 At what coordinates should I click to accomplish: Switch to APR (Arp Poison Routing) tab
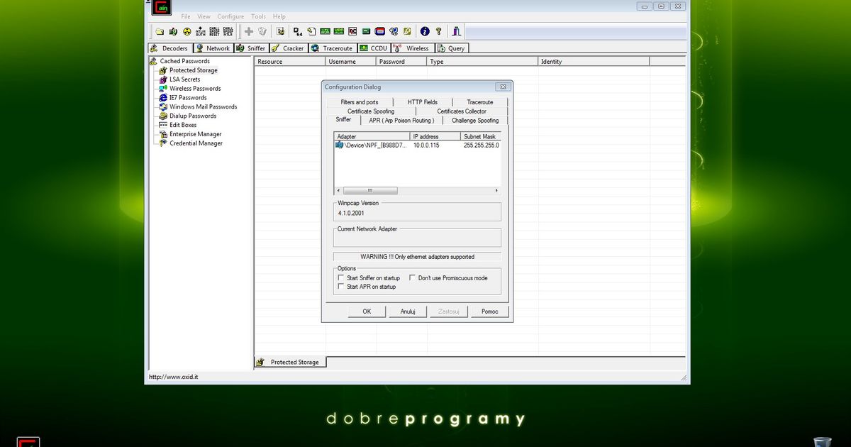(x=401, y=121)
